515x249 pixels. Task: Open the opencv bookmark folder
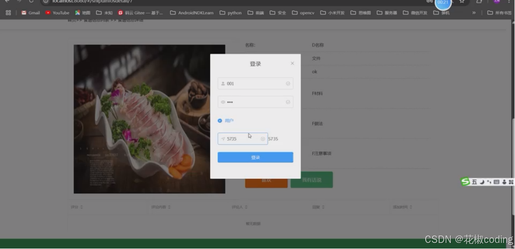coord(303,13)
